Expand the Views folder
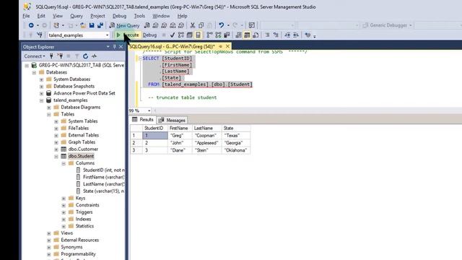This screenshot has width=462, height=260. (49, 233)
